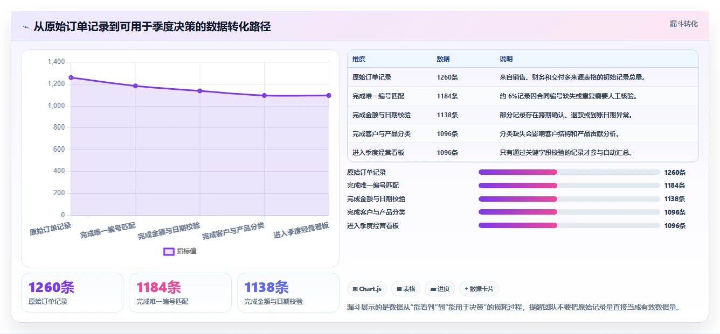Click the description starting 约 6%记录因合同编号缺失

[569, 96]
